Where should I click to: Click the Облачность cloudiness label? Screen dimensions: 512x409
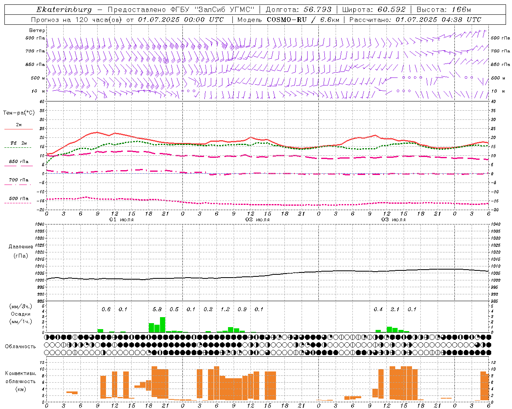pos(20,346)
